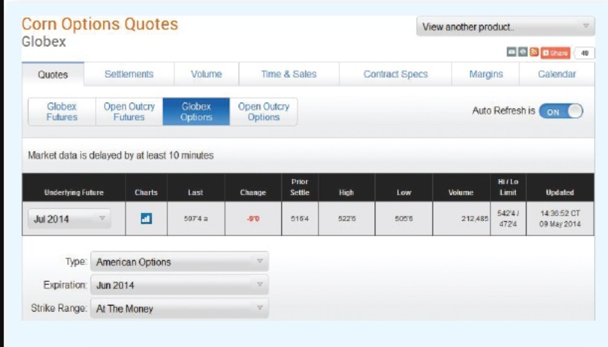
Task: Open the RSS feed icon
Action: click(534, 52)
